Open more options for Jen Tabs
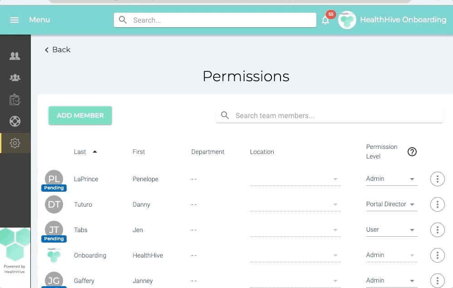 (437, 230)
